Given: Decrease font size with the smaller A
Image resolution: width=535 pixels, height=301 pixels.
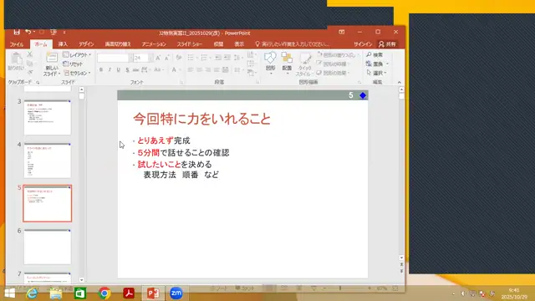Looking at the screenshot, I should tap(166, 59).
